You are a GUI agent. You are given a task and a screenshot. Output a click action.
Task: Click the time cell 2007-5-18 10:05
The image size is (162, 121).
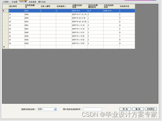80,22
